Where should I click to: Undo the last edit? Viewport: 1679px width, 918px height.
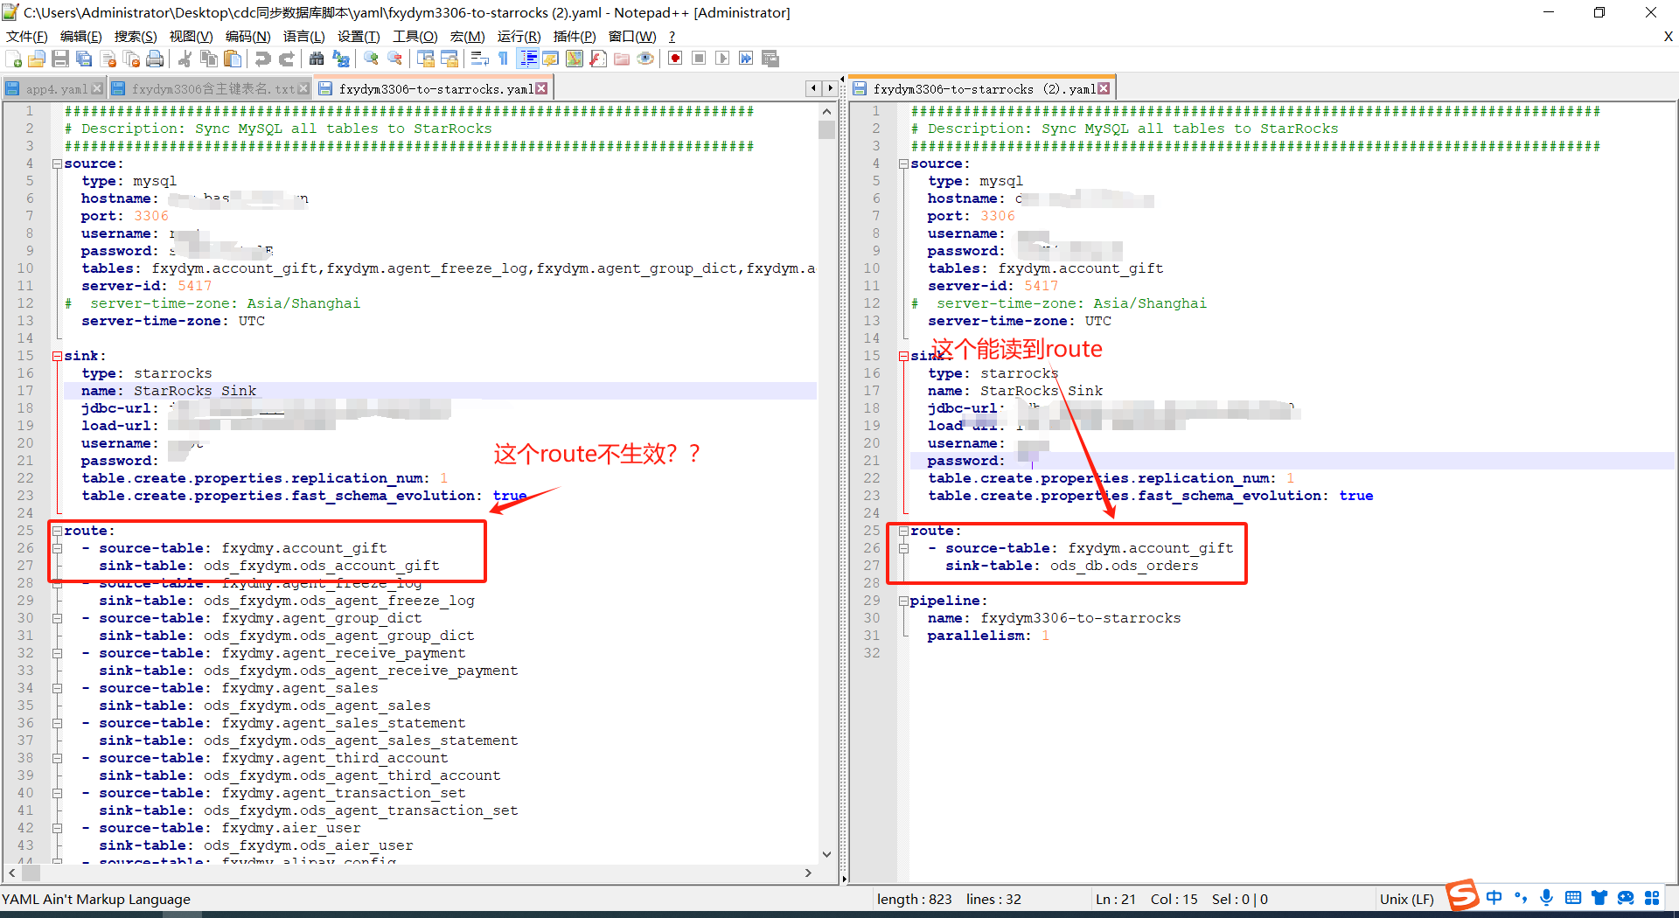tap(262, 59)
